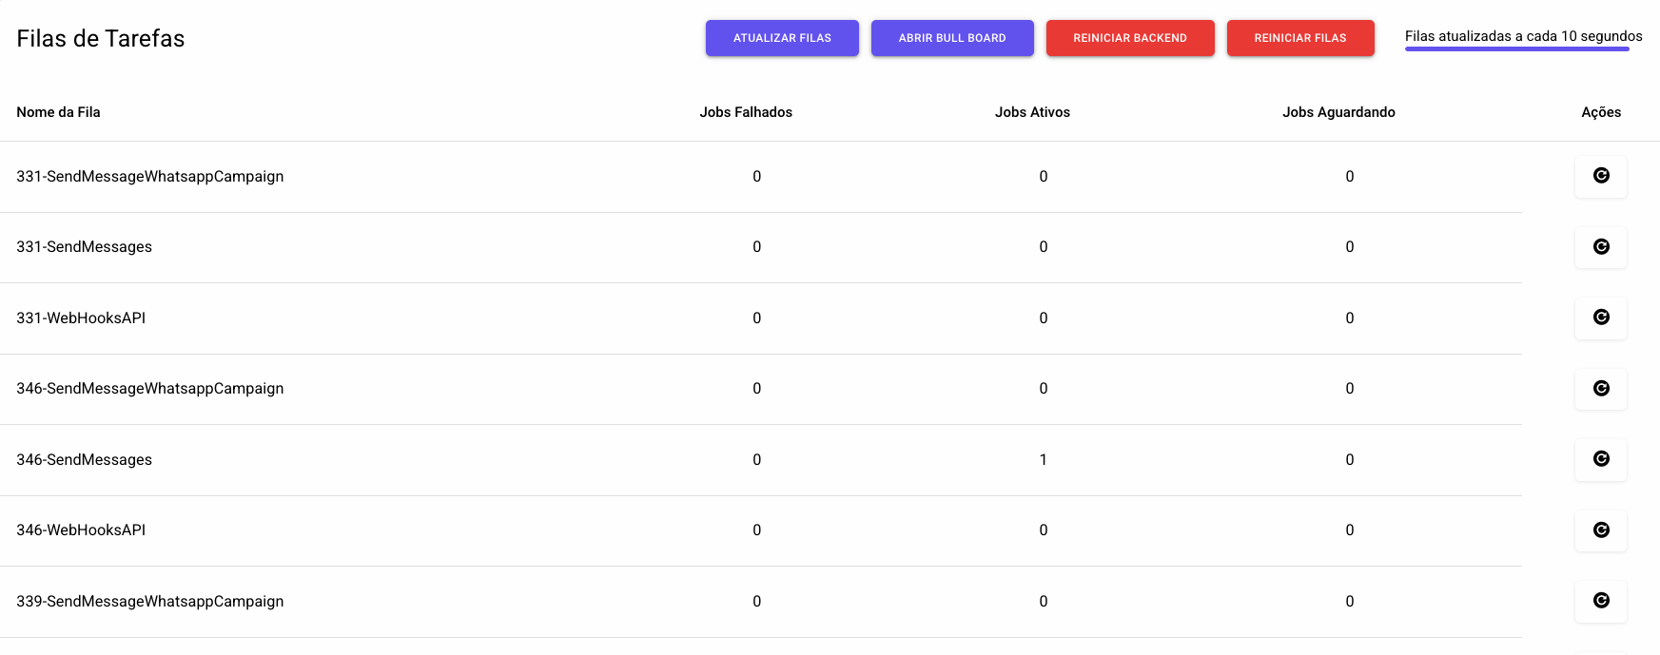Click the queue refresh countdown progress bar
The height and width of the screenshot is (655, 1660).
[1516, 48]
